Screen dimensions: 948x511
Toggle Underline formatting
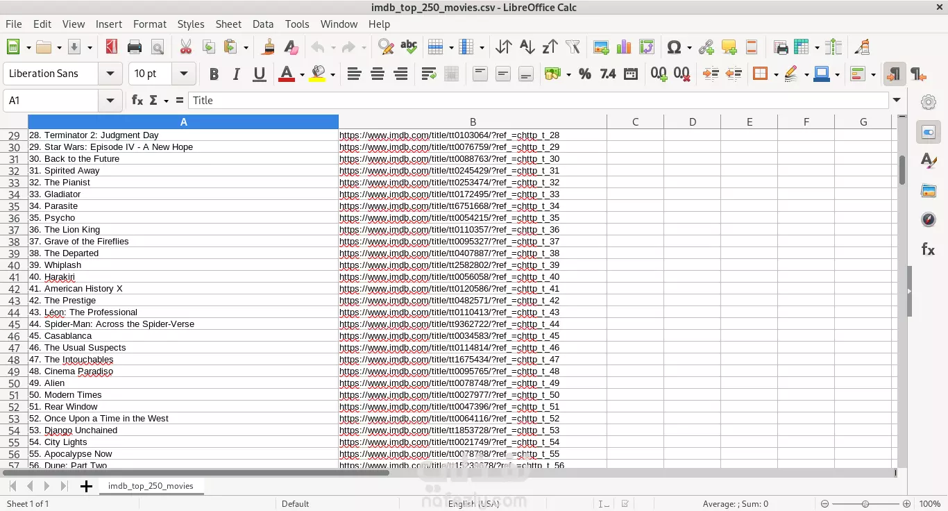(260, 74)
